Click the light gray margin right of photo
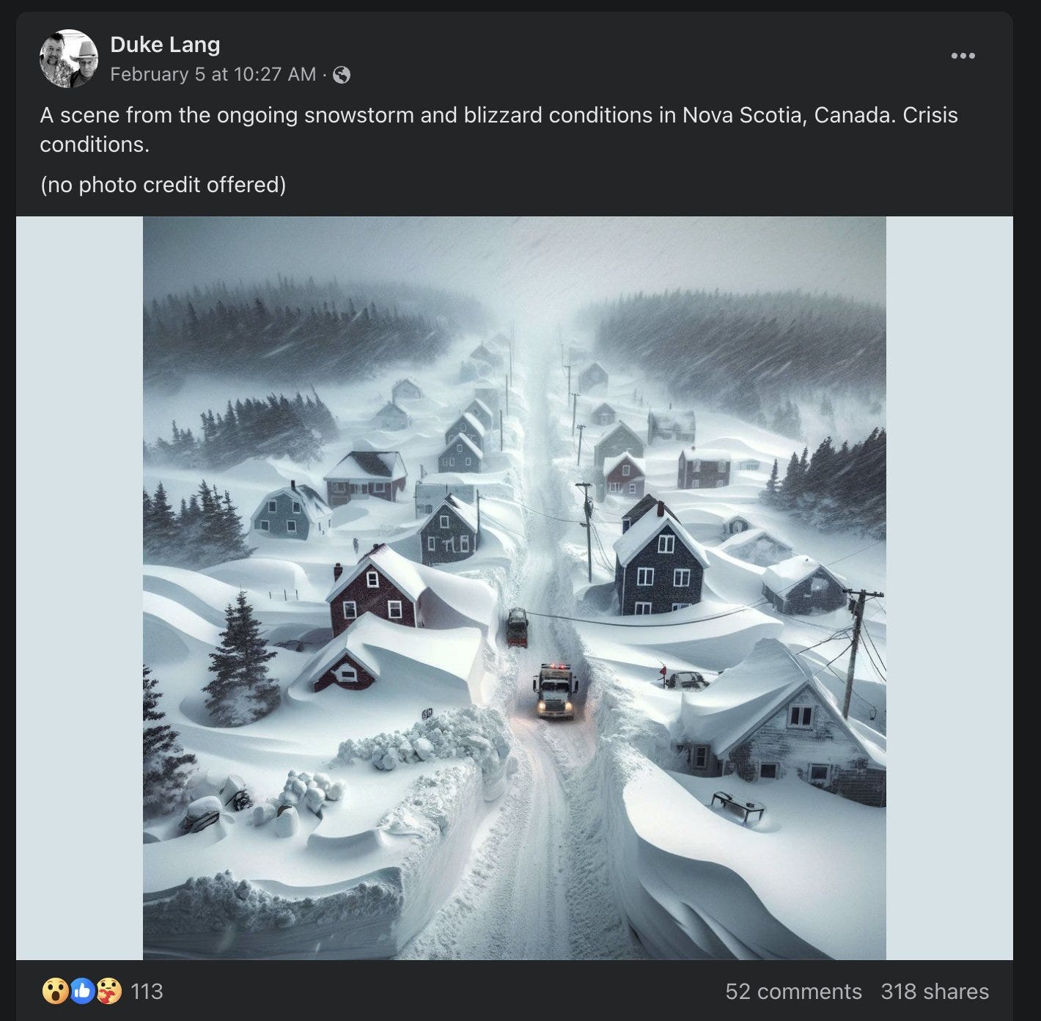The height and width of the screenshot is (1021, 1041). (949, 587)
